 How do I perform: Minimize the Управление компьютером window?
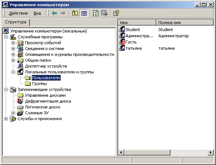(x=197, y=5)
